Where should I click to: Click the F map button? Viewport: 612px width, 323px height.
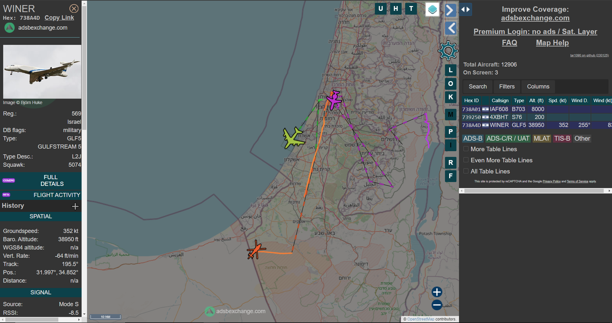point(451,176)
